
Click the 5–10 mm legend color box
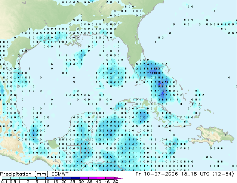pos(41,178)
